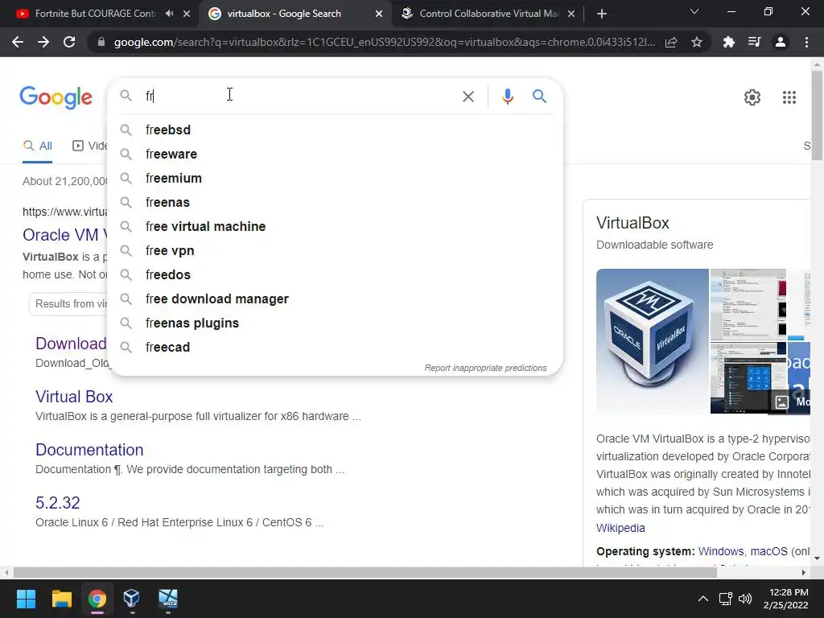Viewport: 824px width, 618px height.
Task: Go back to the previous page
Action: [18, 42]
